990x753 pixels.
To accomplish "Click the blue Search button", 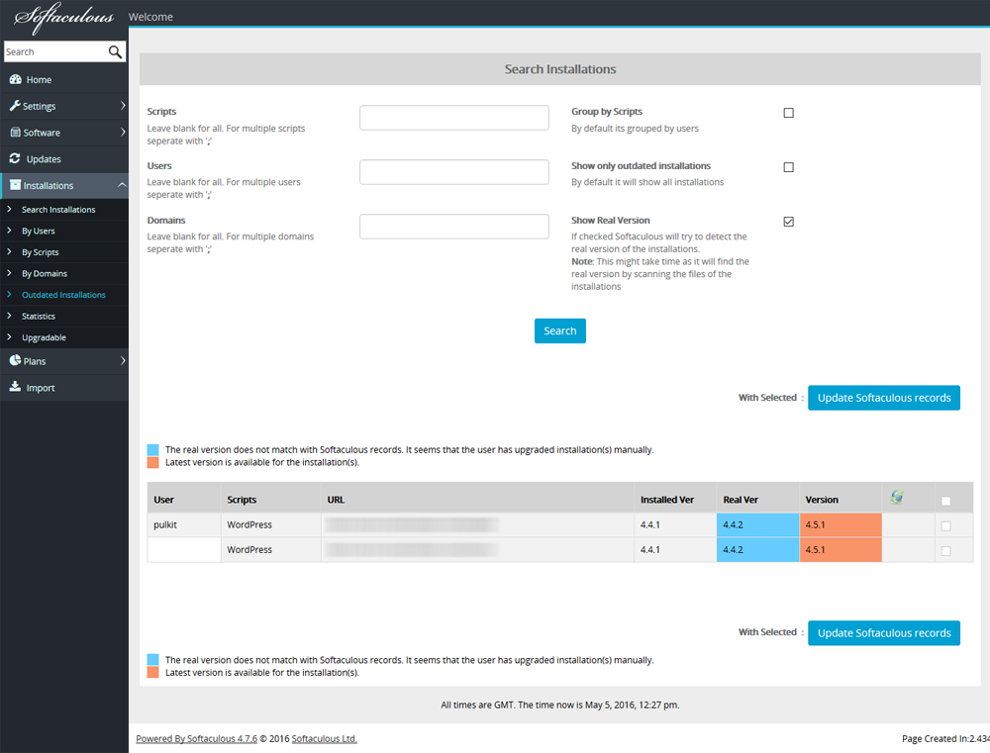I will click(x=560, y=330).
